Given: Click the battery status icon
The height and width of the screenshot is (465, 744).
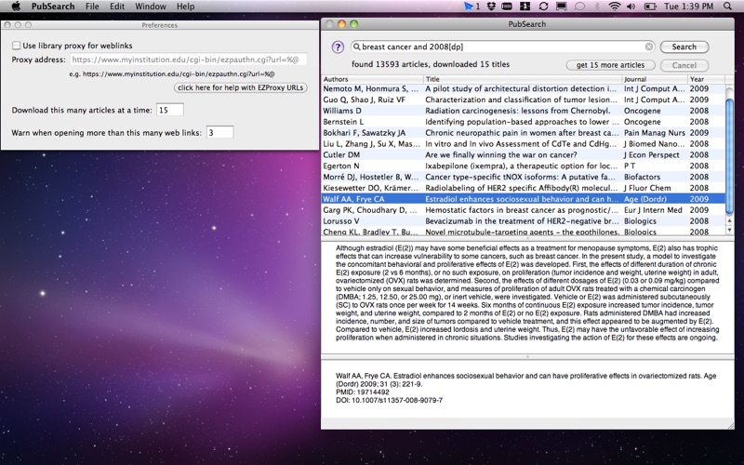Looking at the screenshot, I should pos(649,7).
